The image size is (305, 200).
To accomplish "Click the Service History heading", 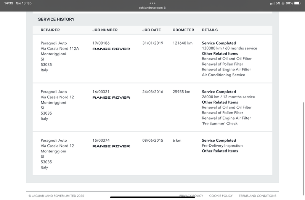I will coord(56,19).
